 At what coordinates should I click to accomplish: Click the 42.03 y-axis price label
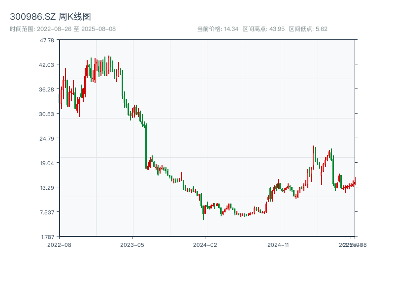[46, 64]
